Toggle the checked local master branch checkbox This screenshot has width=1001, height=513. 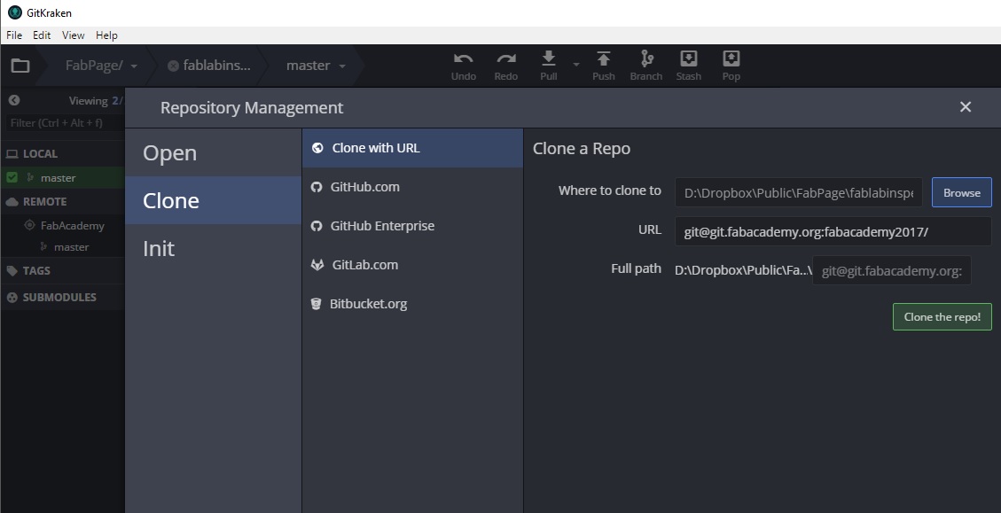pos(12,177)
